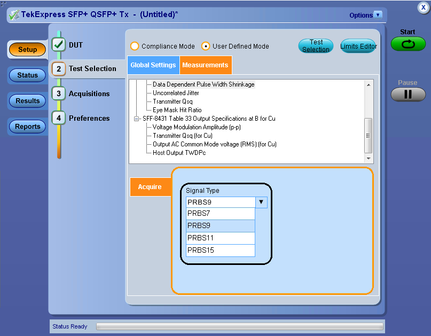Click the numbered icon for step 2 Test Selection
The height and width of the screenshot is (336, 431).
58,69
